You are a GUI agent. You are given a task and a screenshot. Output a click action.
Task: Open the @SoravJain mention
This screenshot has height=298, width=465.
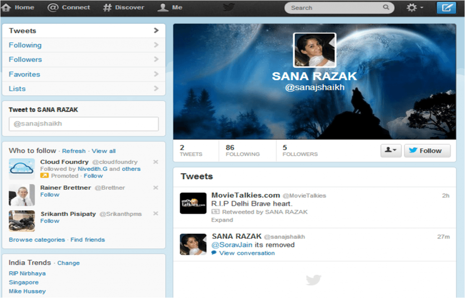(x=232, y=245)
